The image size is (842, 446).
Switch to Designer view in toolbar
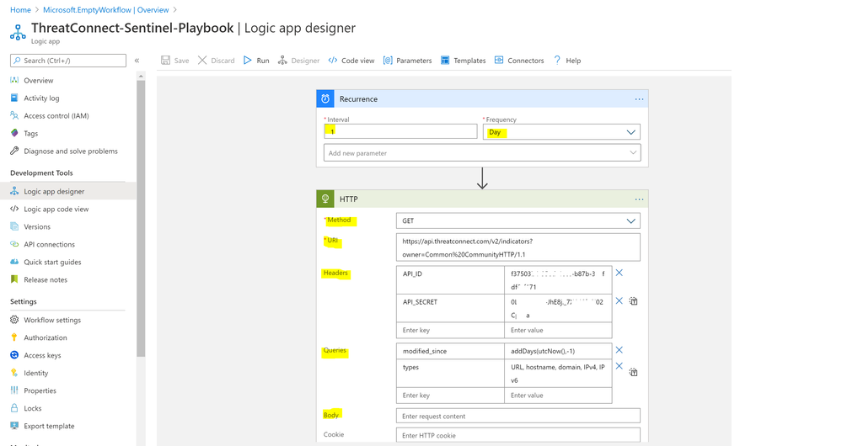coord(298,61)
